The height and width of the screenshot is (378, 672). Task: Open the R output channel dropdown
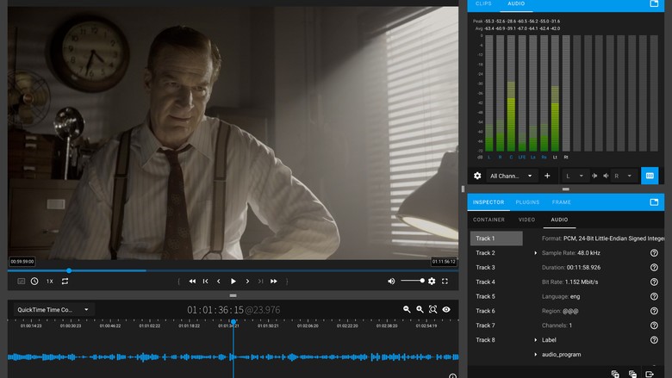coord(623,176)
